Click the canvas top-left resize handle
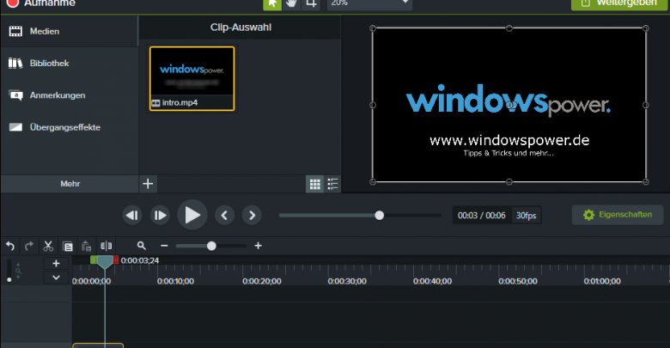The height and width of the screenshot is (348, 670). tap(373, 28)
